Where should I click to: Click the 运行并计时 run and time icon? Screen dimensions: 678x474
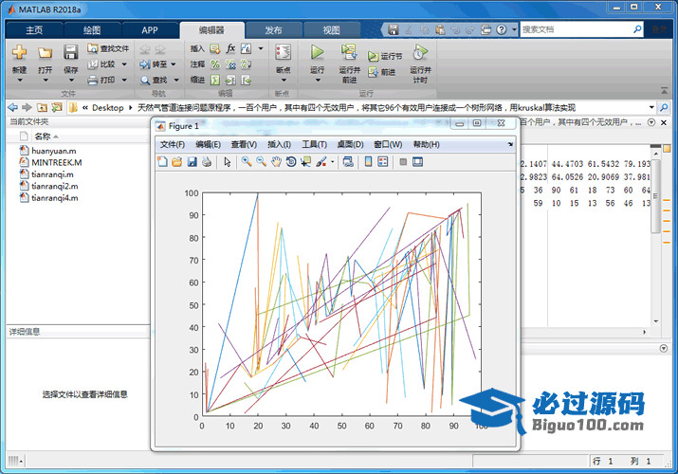(x=420, y=52)
